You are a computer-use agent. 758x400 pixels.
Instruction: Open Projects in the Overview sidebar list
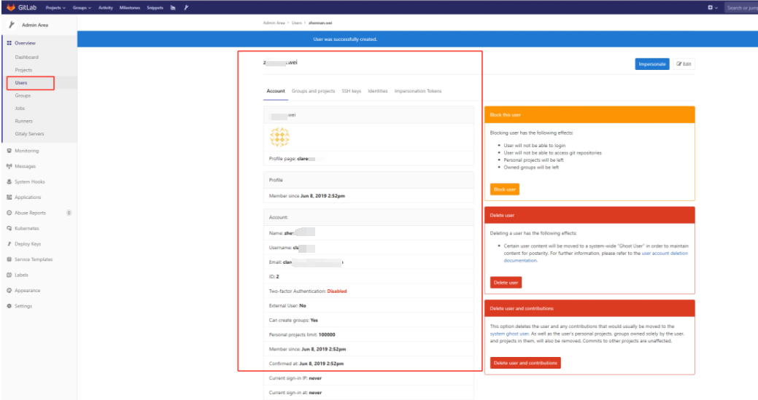pyautogui.click(x=23, y=70)
